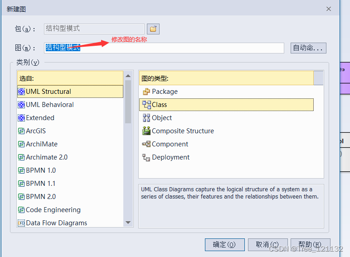Screen dimensions: 350x257
Task: Choose Extended in the category list
Action: pos(40,118)
